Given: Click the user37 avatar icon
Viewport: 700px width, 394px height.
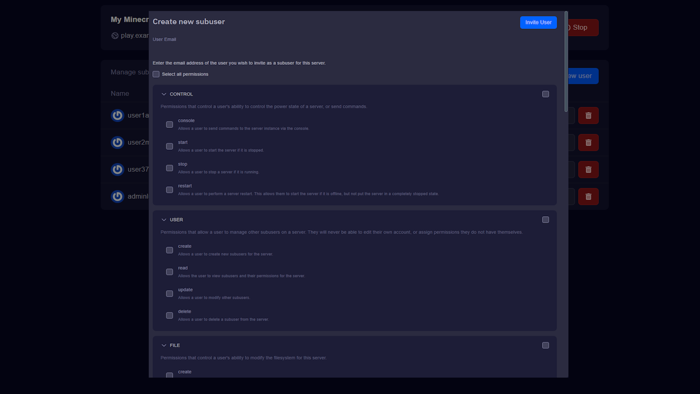Looking at the screenshot, I should 117,170.
